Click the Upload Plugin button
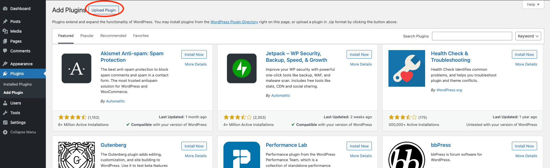The image size is (550, 168). pyautogui.click(x=104, y=10)
